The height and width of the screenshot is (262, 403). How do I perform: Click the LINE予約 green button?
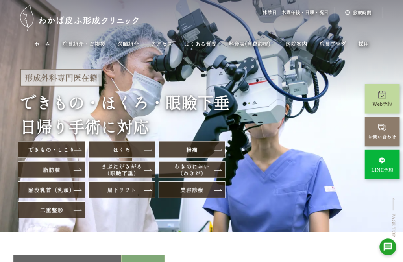click(x=382, y=164)
